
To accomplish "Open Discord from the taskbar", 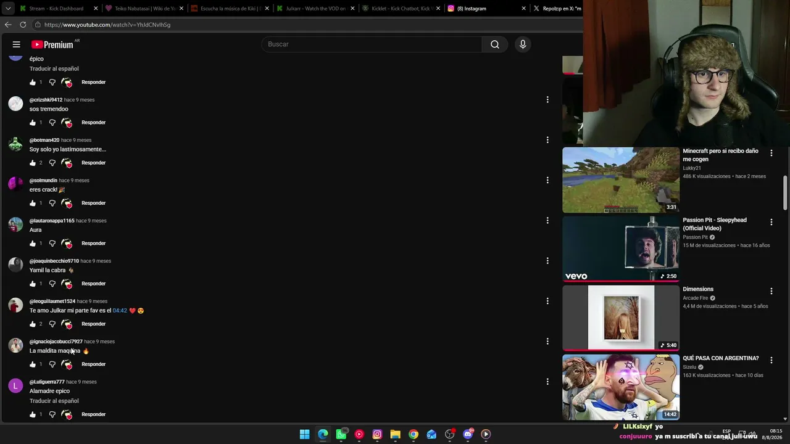I will pos(468,434).
